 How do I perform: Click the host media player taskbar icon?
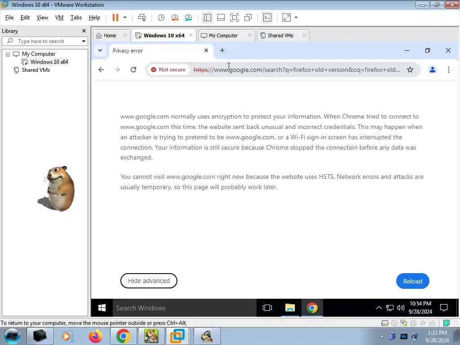click(x=67, y=336)
